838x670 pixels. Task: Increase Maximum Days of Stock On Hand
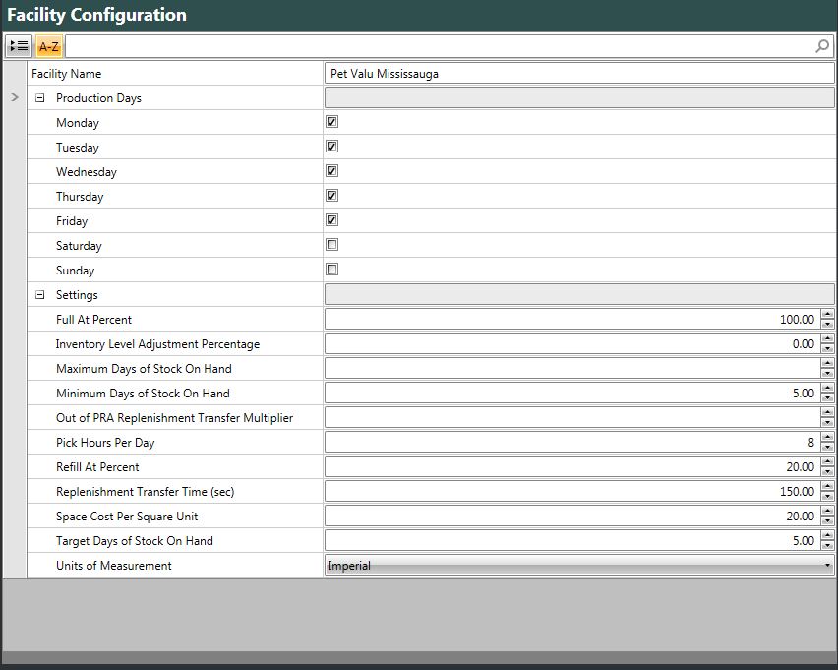(827, 364)
